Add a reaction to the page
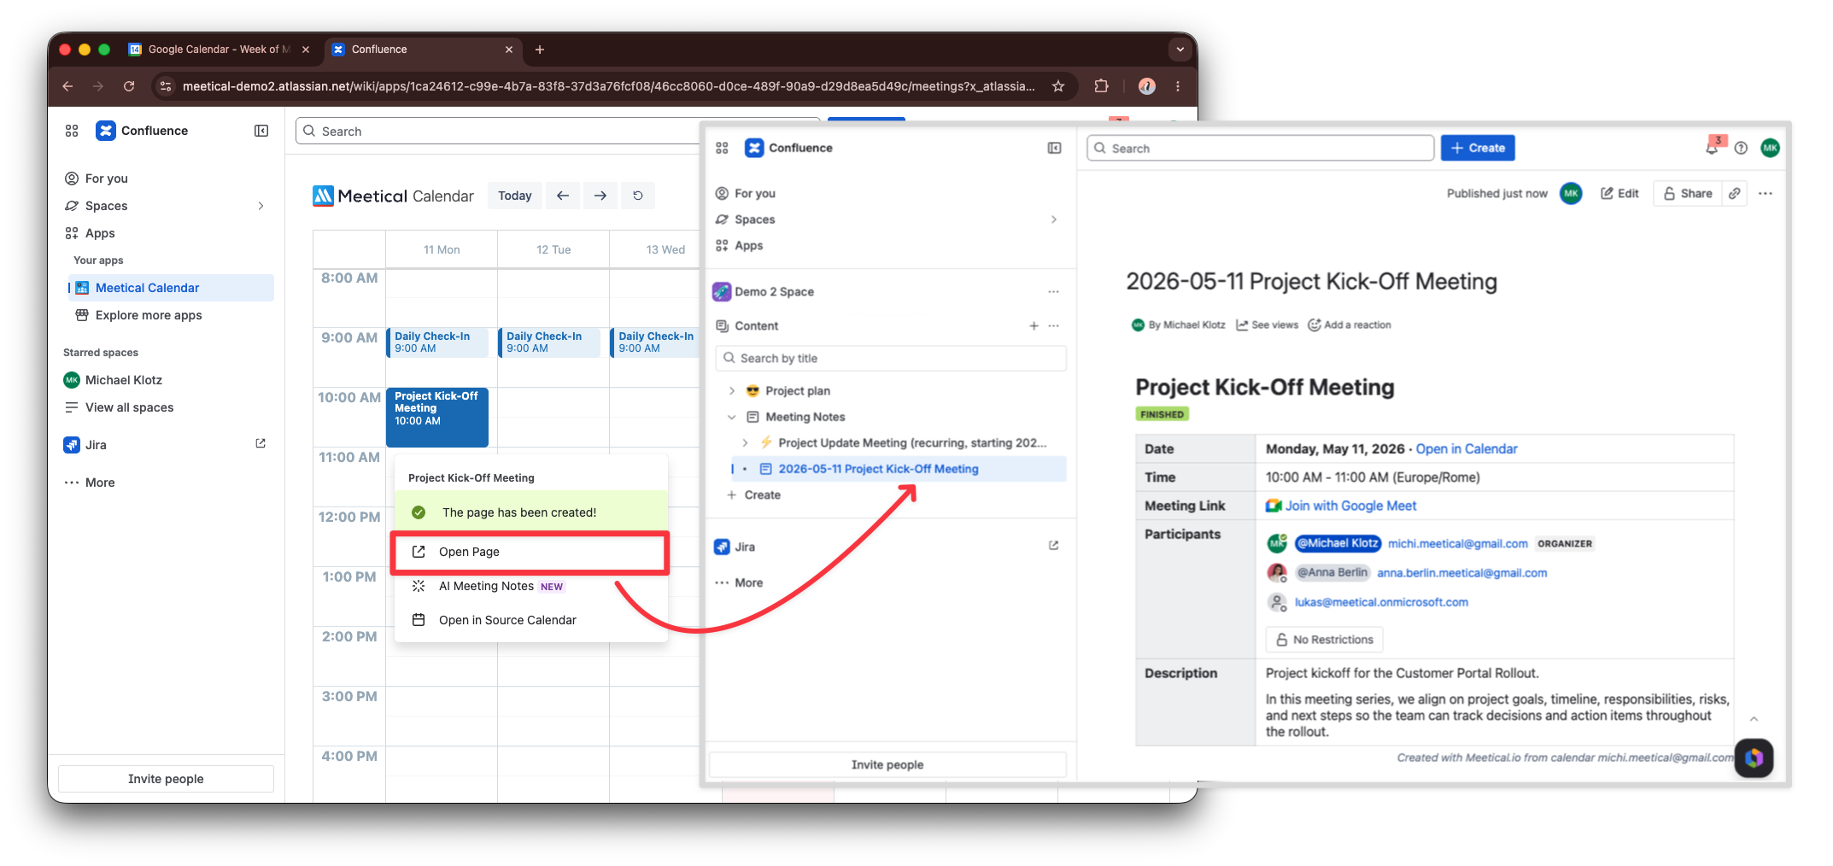 (x=1350, y=325)
